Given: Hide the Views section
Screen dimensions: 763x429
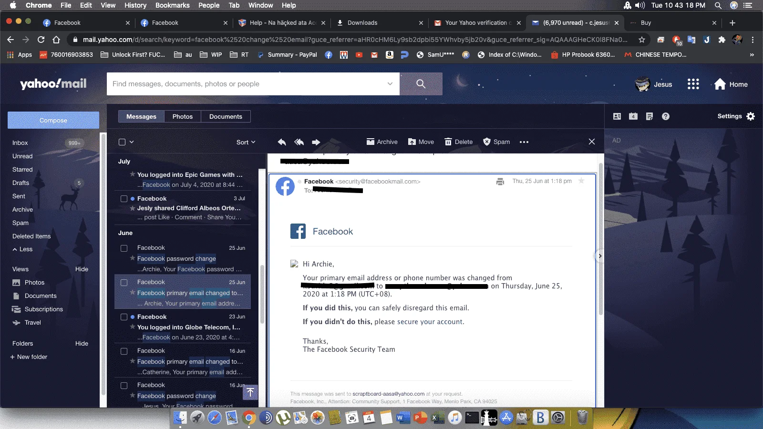Looking at the screenshot, I should point(82,269).
